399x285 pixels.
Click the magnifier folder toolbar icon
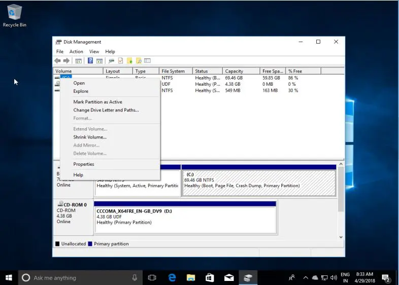tap(138, 61)
